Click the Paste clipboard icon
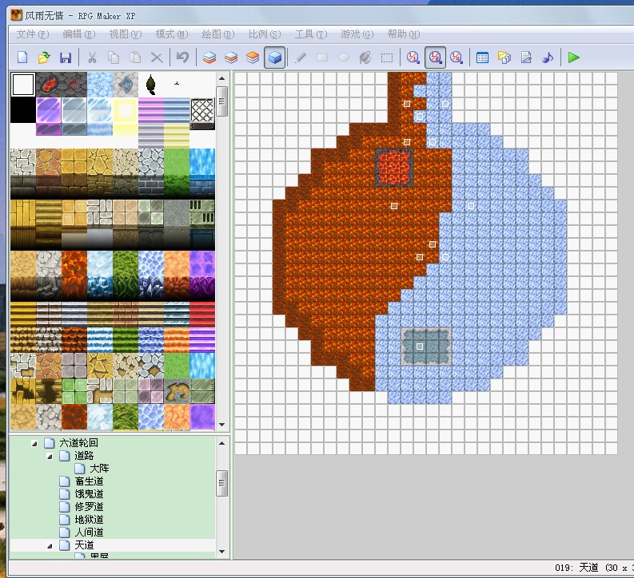The height and width of the screenshot is (578, 634). click(135, 57)
